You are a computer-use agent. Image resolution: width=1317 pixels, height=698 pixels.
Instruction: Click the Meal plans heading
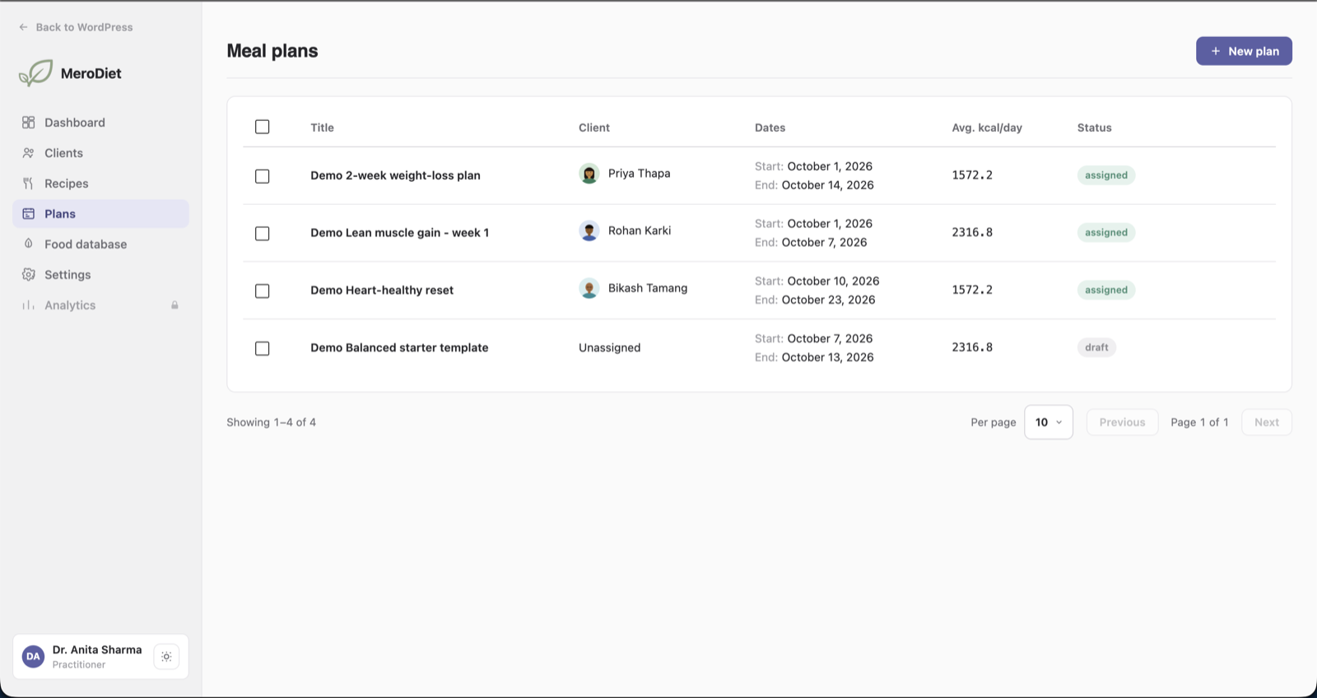272,51
